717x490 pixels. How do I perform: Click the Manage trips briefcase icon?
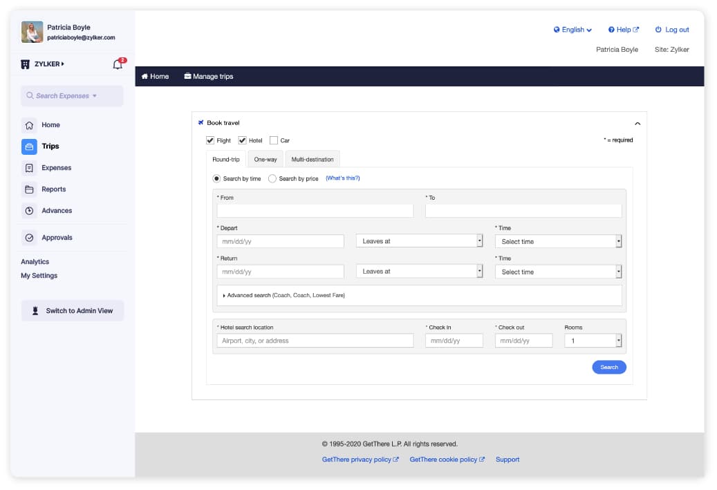point(187,76)
